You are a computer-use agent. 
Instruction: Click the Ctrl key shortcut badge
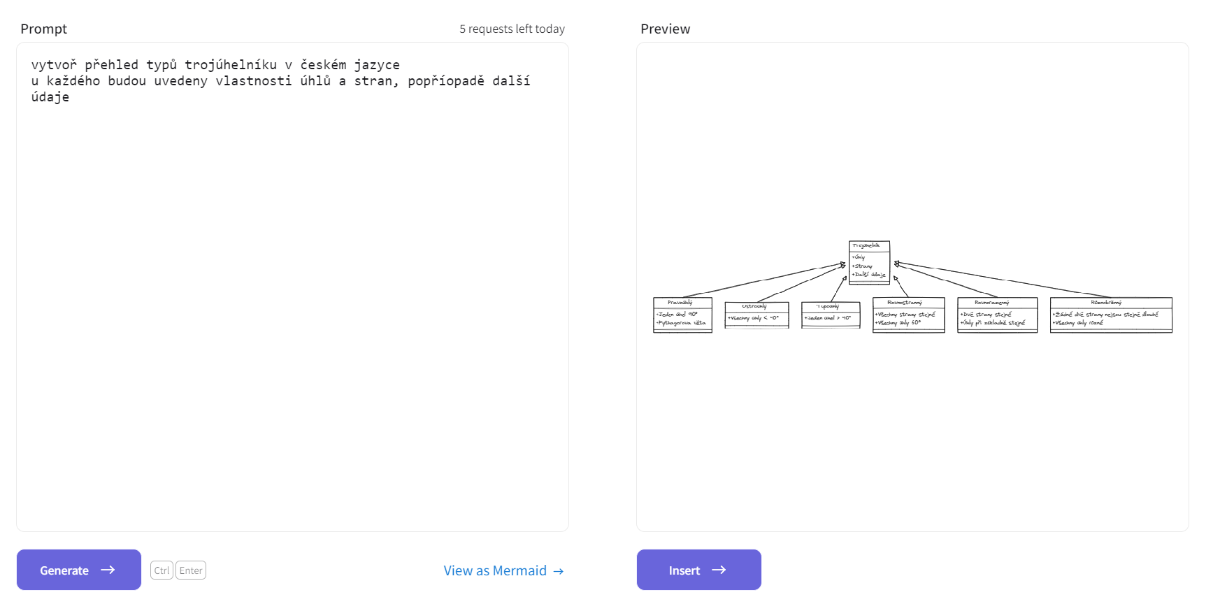(x=162, y=570)
